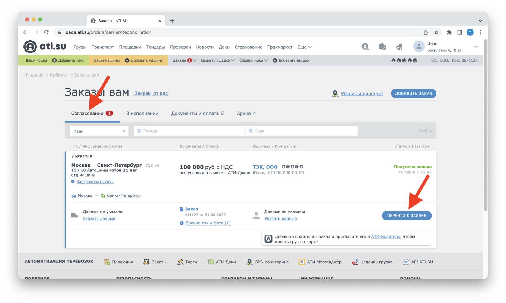
Task: Click Добавить машину in the yellow bar
Action: (144, 60)
